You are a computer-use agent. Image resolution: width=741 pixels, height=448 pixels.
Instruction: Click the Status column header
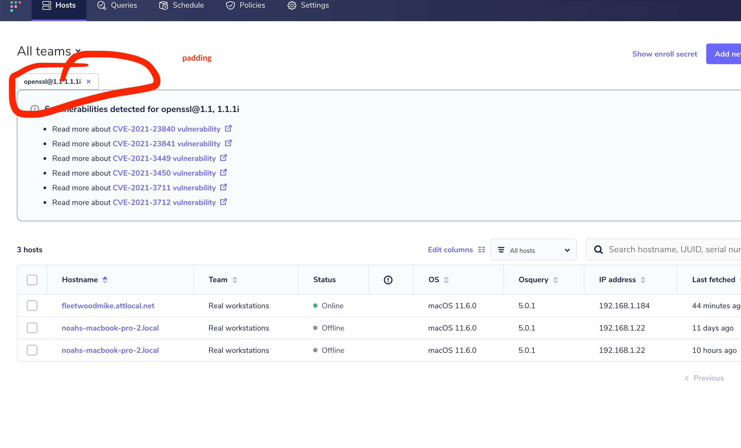coord(324,280)
